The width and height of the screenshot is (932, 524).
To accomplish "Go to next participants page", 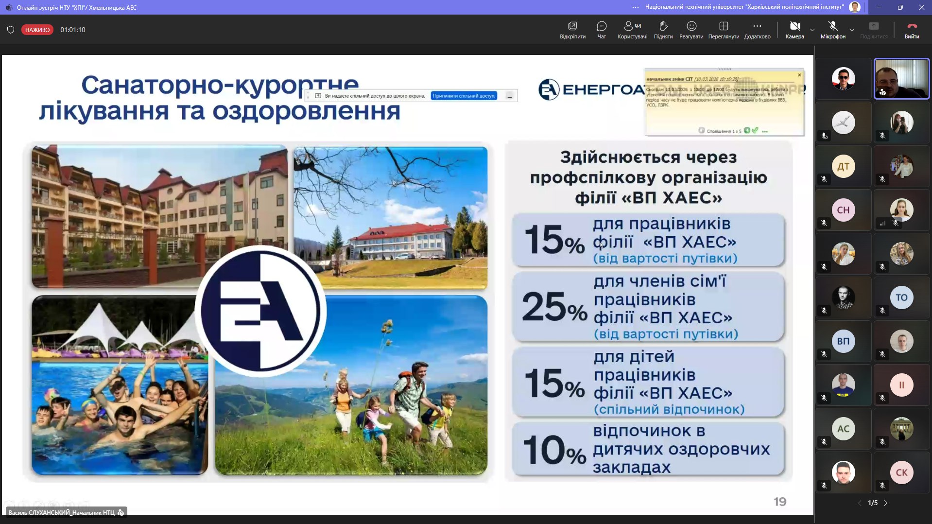I will point(886,503).
